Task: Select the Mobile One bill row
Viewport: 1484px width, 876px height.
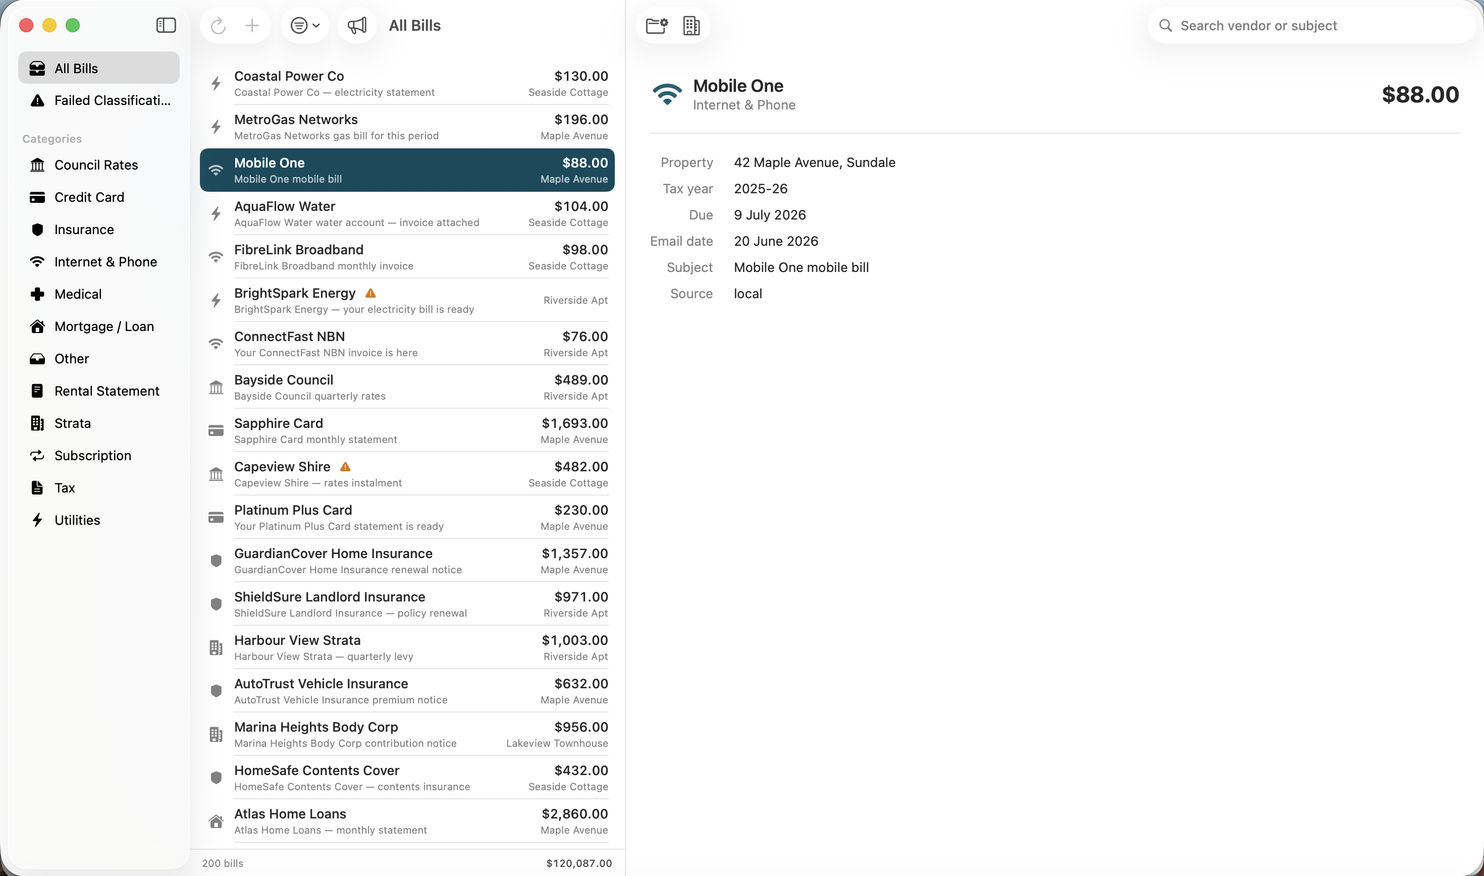Action: click(x=407, y=170)
